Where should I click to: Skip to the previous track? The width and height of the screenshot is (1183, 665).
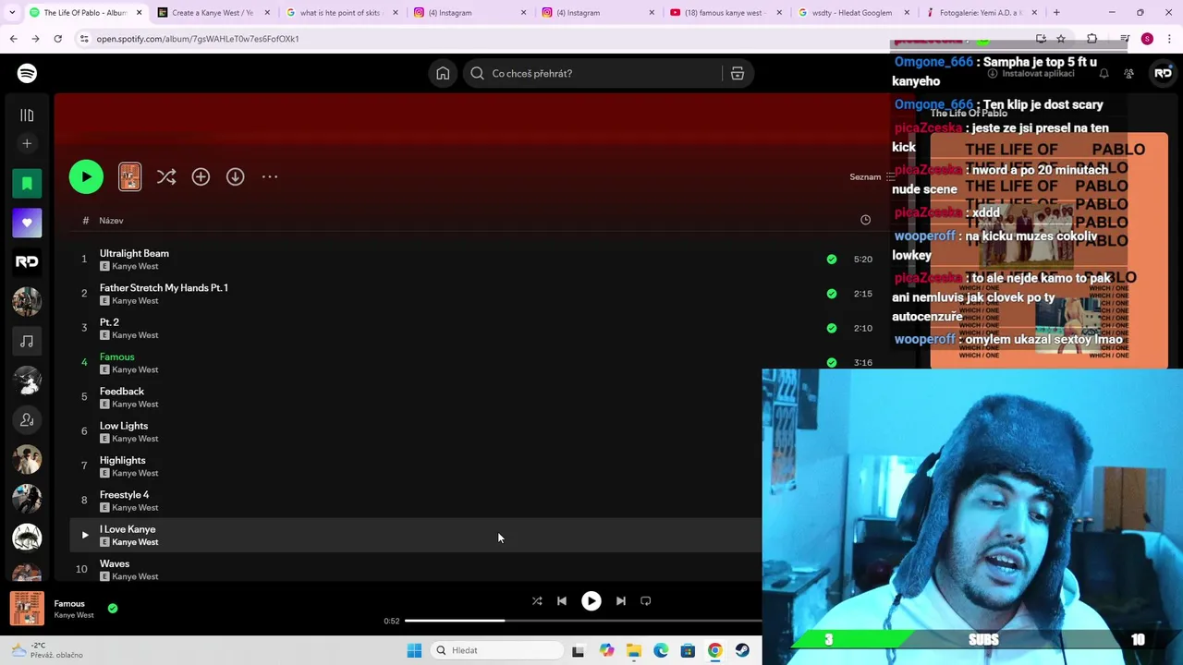point(562,600)
